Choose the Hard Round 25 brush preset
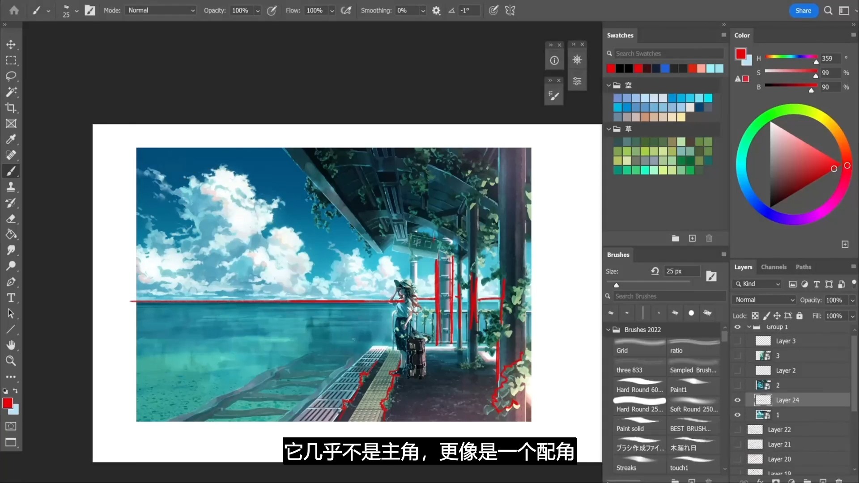 (639, 404)
